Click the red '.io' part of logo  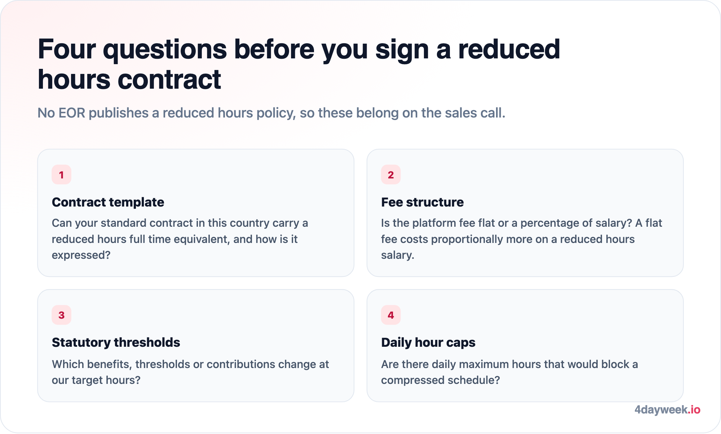click(x=694, y=410)
